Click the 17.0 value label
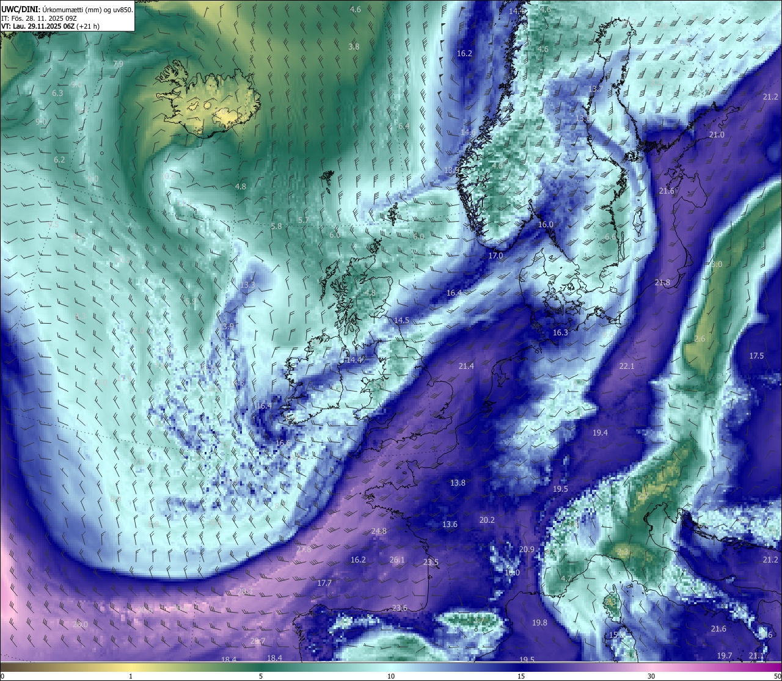Image resolution: width=782 pixels, height=681 pixels. [495, 255]
